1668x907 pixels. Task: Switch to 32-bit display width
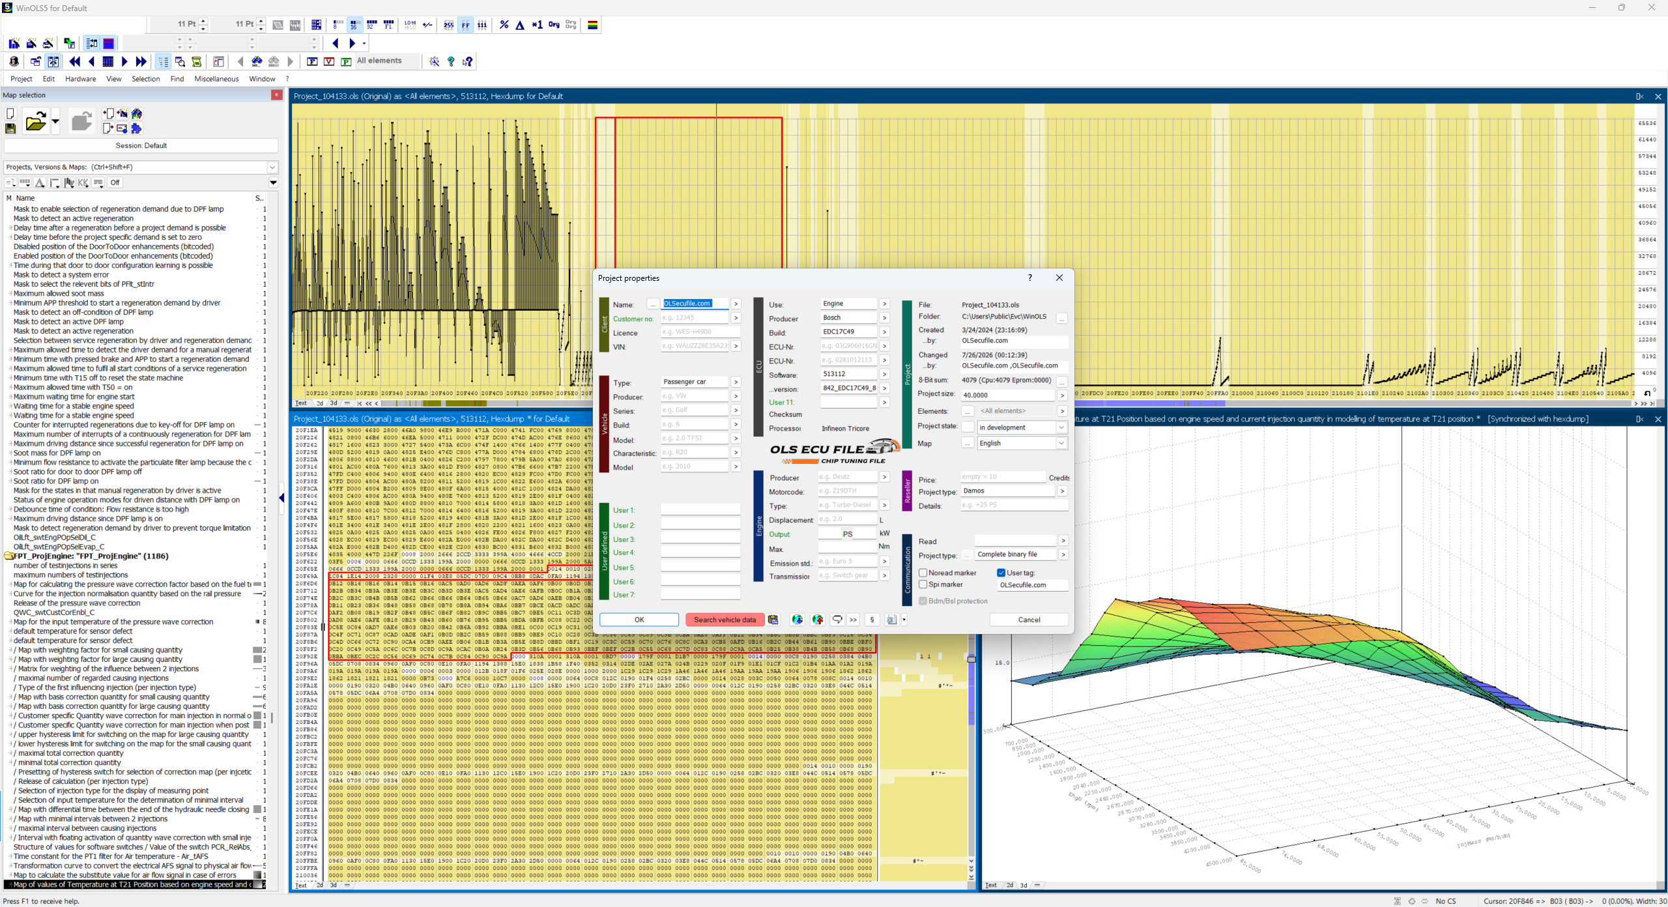click(371, 25)
